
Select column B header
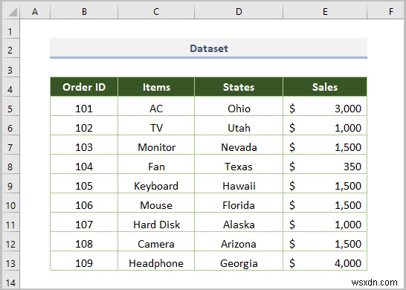[84, 12]
